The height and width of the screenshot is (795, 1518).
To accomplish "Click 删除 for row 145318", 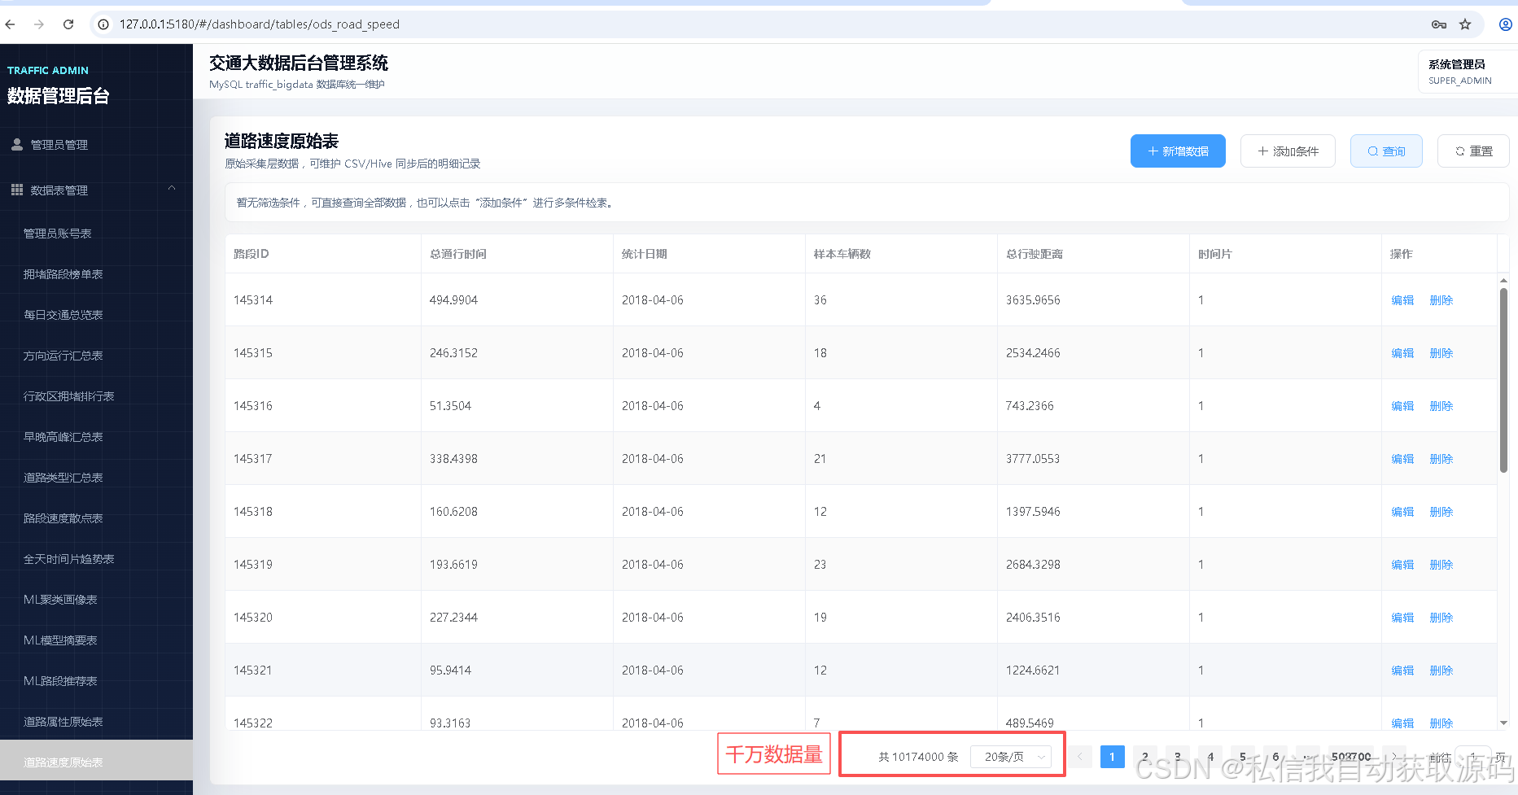I will [x=1441, y=512].
